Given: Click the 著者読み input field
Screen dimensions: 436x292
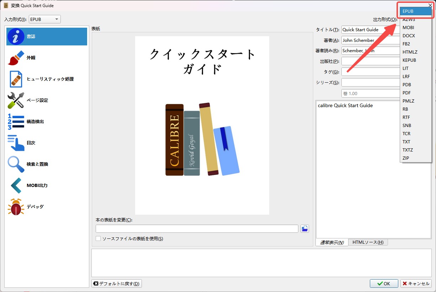Looking at the screenshot, I should click(x=371, y=51).
